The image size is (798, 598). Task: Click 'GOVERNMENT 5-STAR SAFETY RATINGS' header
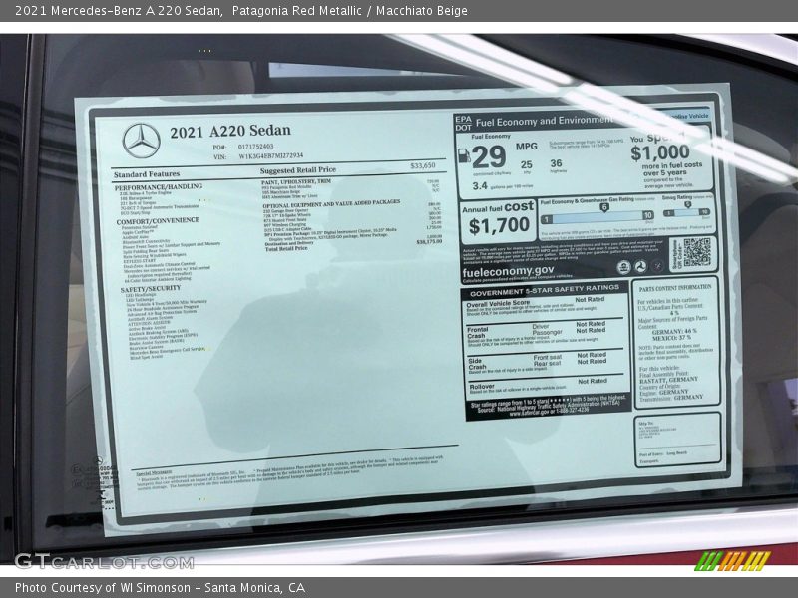[545, 291]
